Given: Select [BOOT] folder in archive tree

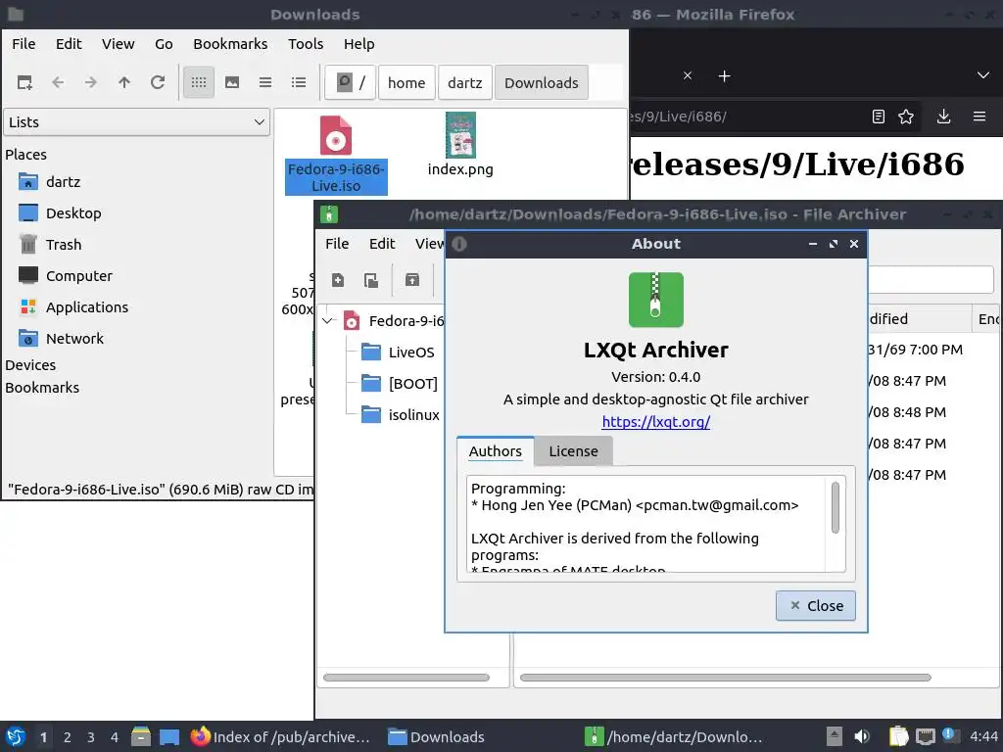Looking at the screenshot, I should pyautogui.click(x=400, y=383).
